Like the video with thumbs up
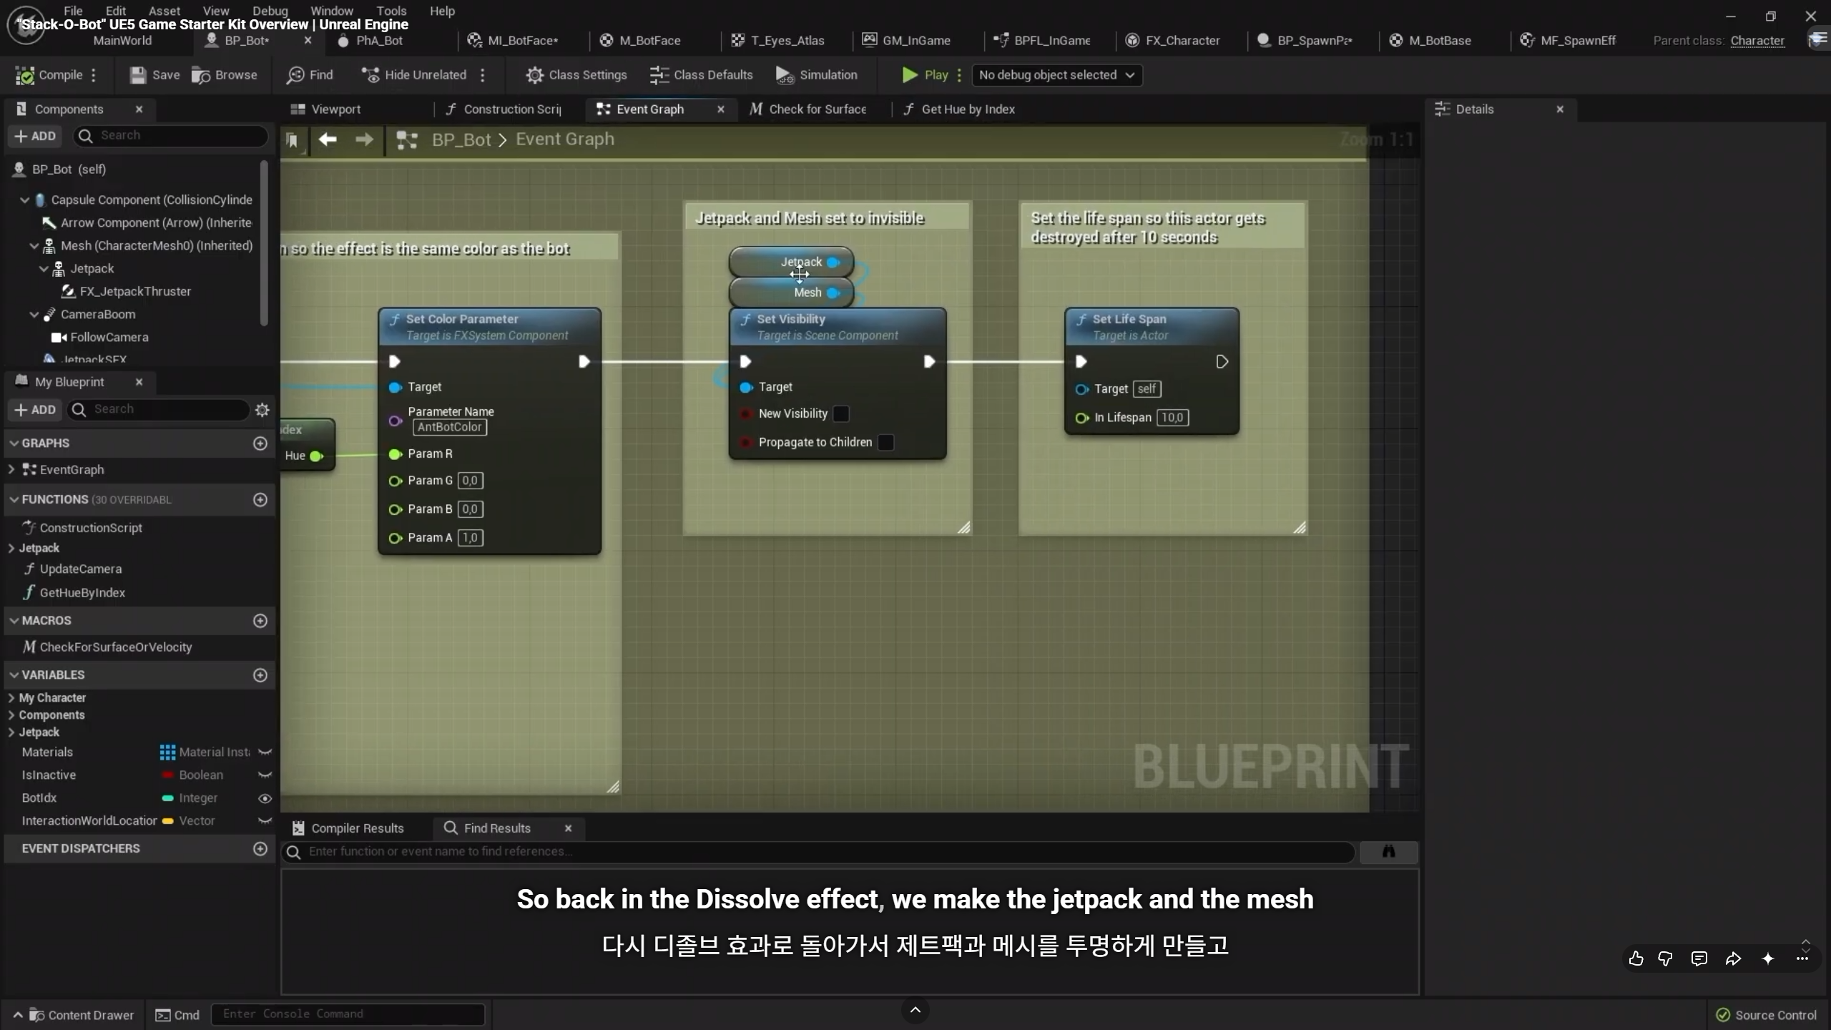Screen dimensions: 1831x1030 pos(1636,958)
